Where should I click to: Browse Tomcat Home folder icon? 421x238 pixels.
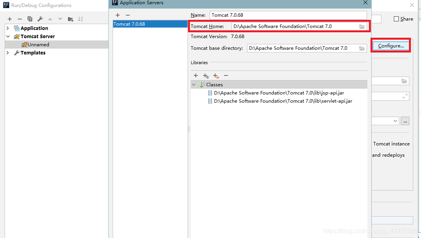point(362,26)
